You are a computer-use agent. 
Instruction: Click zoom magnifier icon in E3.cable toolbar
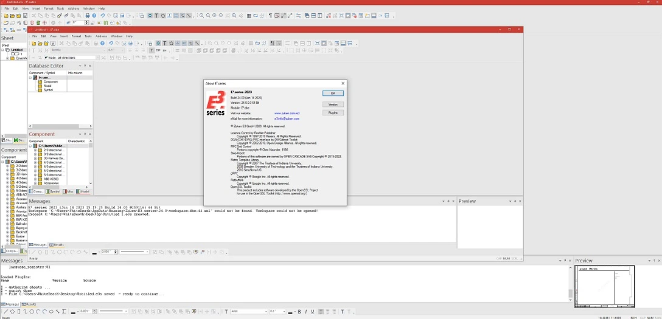[202, 16]
